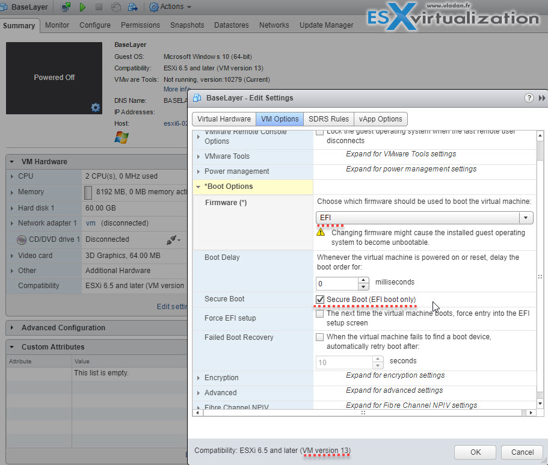Open the Actions gear menu
This screenshot has height=465, width=548.
click(170, 7)
